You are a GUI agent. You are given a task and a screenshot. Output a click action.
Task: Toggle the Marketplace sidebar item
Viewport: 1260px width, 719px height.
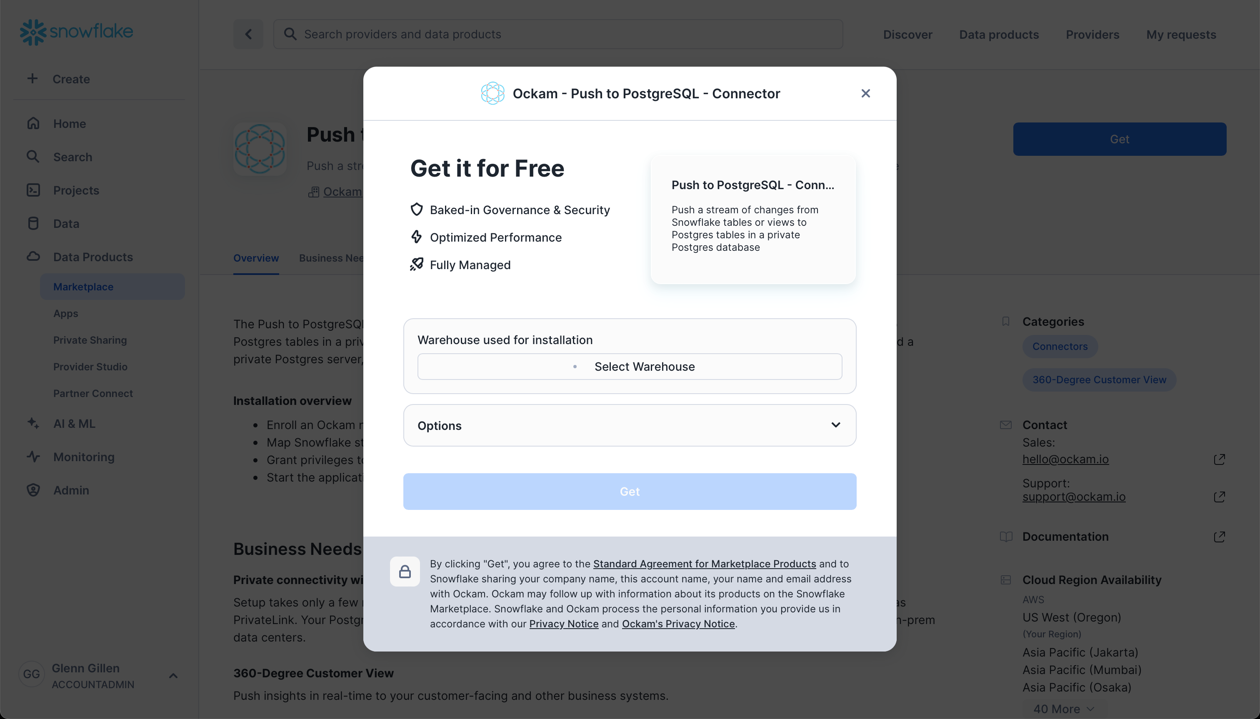pos(83,286)
